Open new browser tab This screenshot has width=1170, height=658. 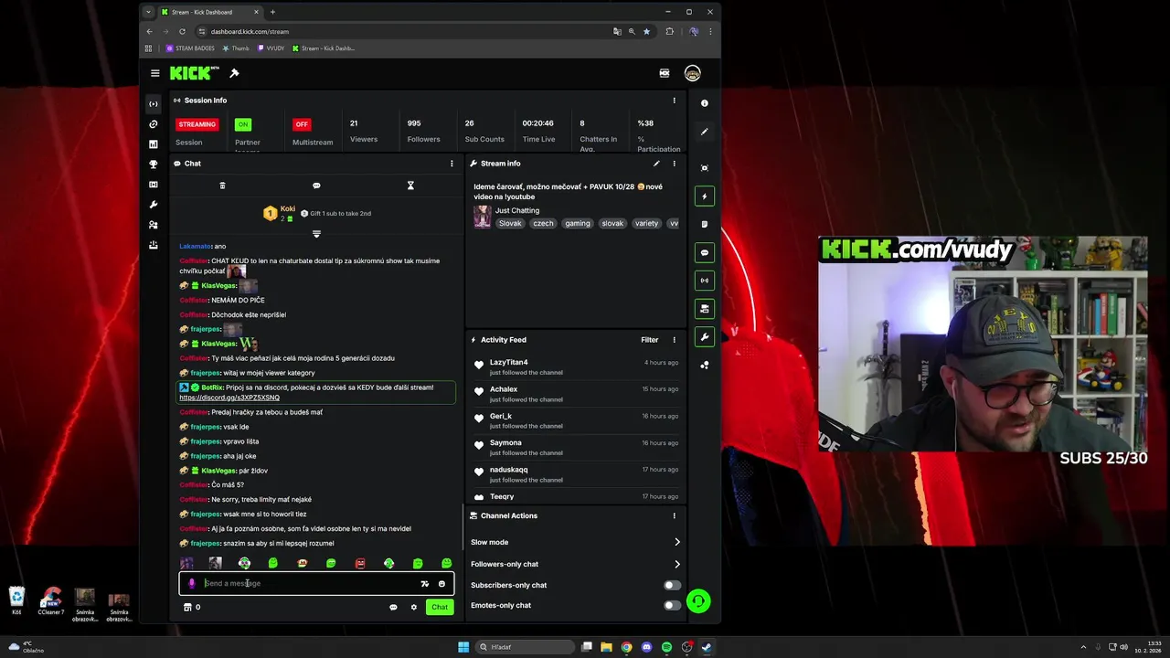tap(272, 12)
